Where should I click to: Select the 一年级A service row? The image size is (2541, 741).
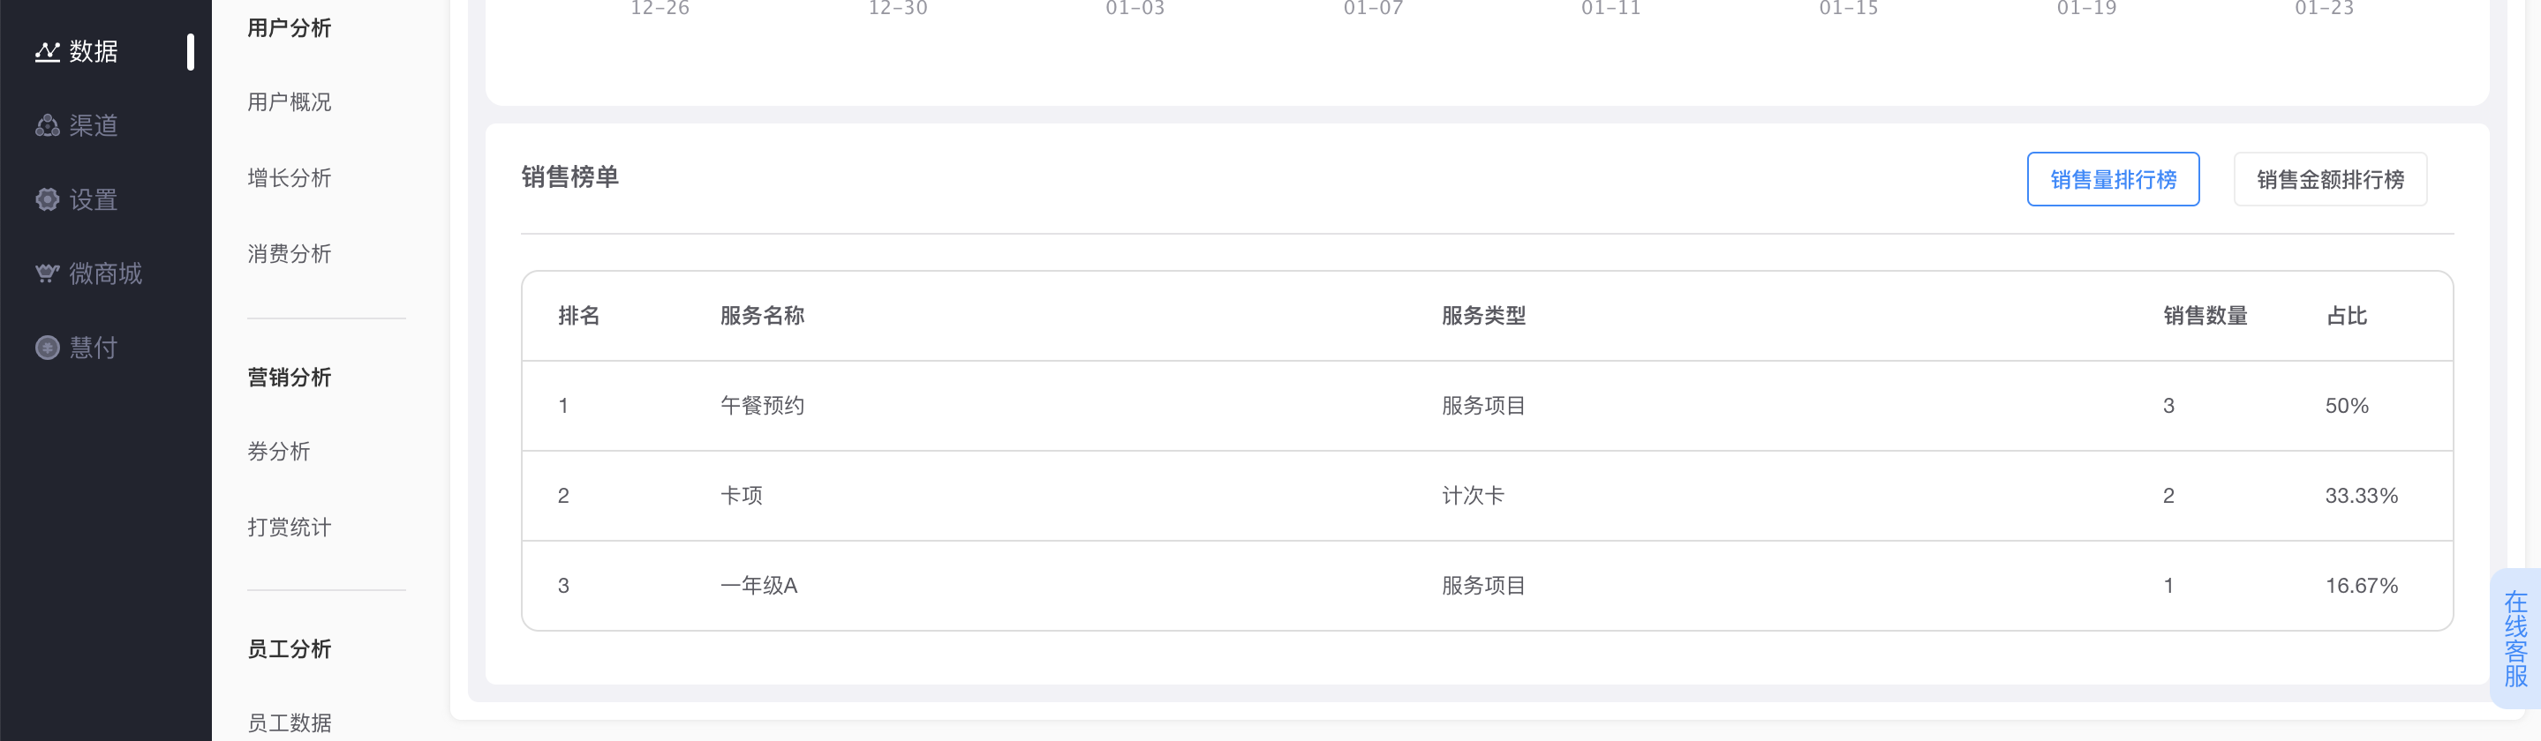(x=1487, y=586)
